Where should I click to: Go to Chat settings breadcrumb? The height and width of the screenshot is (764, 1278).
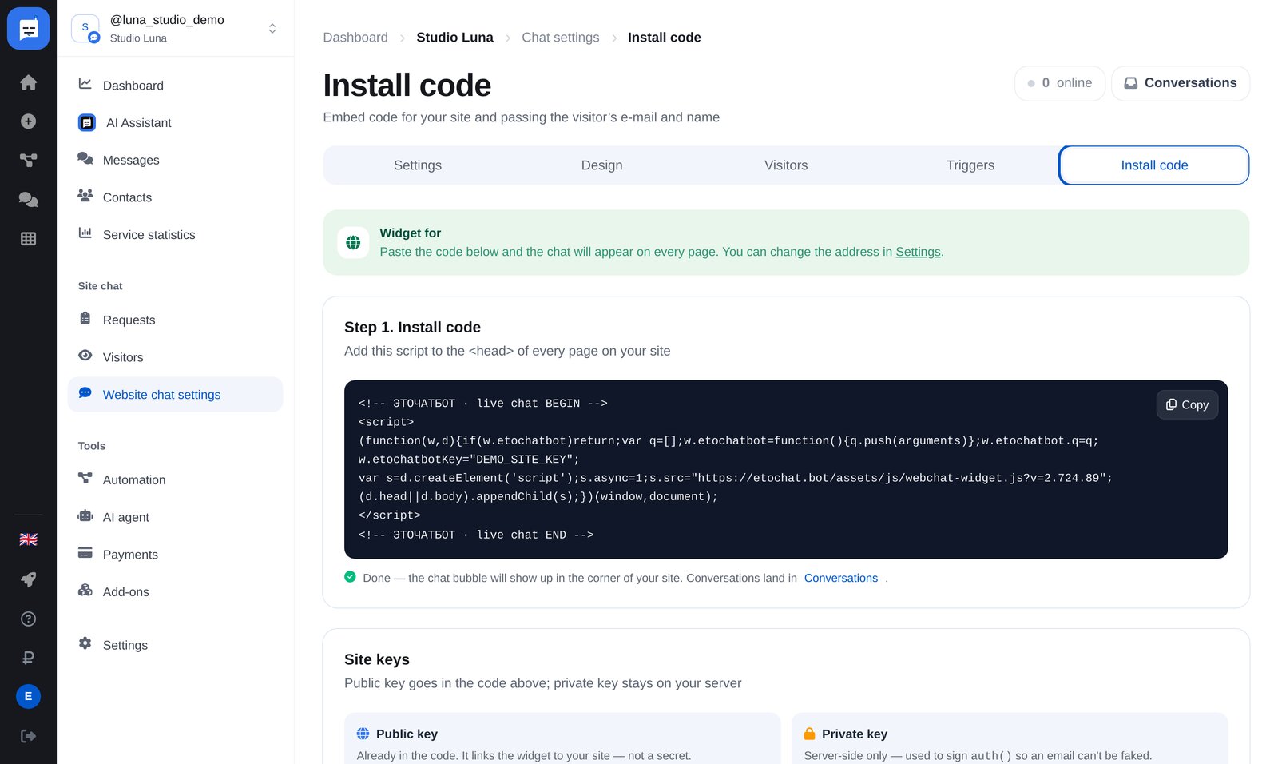click(x=560, y=38)
